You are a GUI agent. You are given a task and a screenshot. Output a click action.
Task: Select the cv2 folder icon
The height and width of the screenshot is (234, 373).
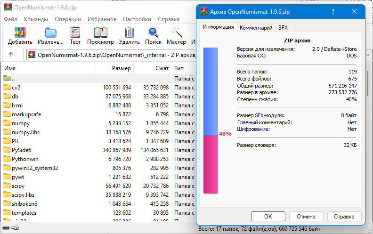point(7,87)
